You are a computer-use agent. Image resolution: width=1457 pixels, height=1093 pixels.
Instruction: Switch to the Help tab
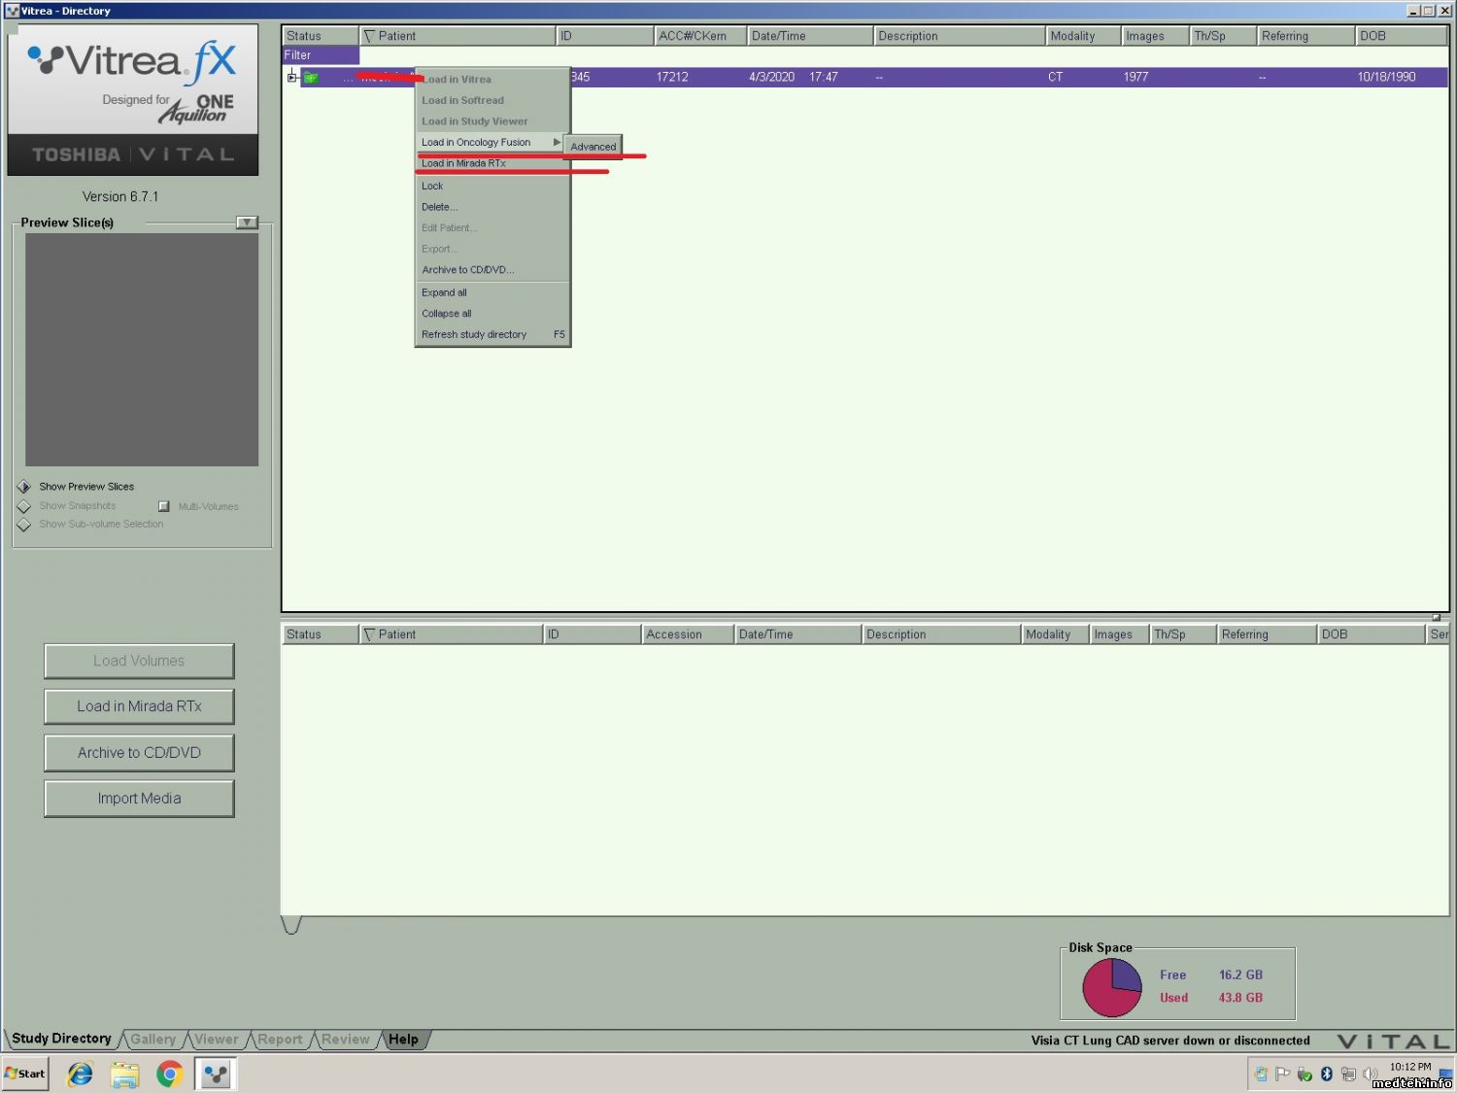403,1040
